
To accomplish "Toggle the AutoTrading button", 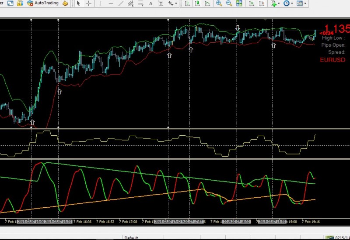I will click(42, 3).
